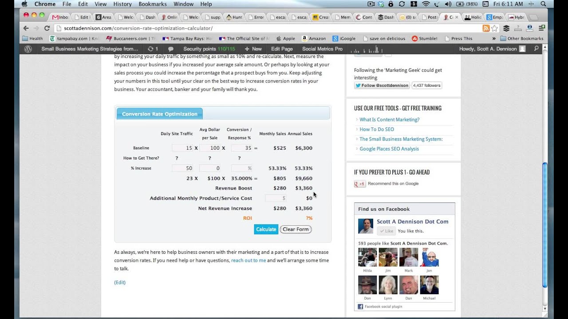Switch to the Gmail Inbox tab
Screen dimensions: 568x319
click(x=61, y=17)
